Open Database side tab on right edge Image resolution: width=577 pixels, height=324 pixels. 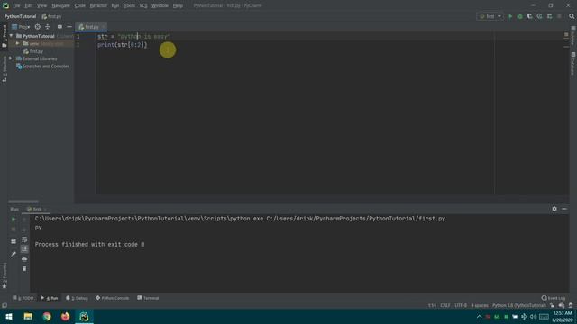[x=573, y=64]
